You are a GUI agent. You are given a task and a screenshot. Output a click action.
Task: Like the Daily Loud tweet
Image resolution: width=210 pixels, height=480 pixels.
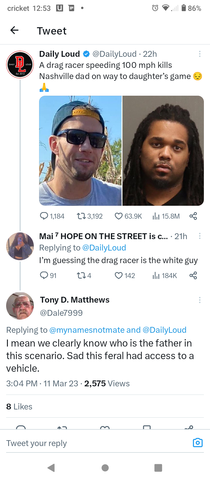click(118, 216)
